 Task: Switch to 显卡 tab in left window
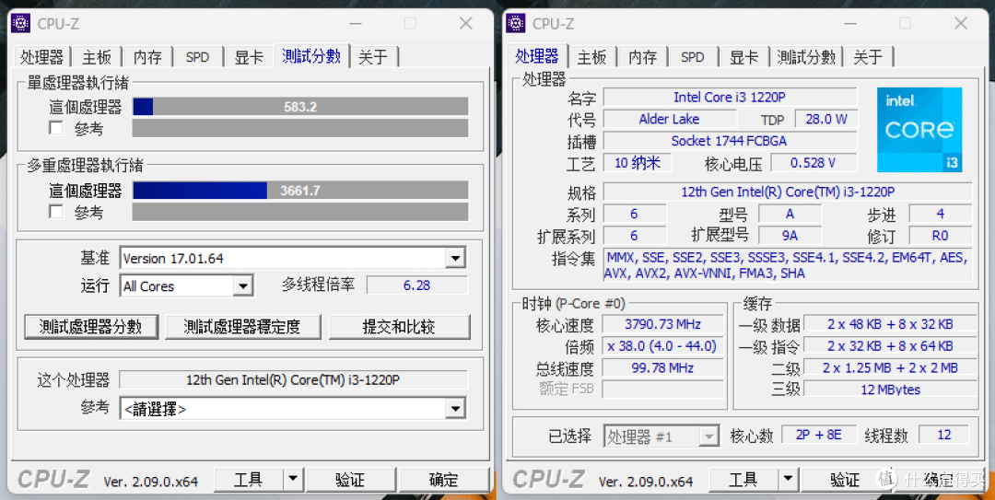point(249,57)
